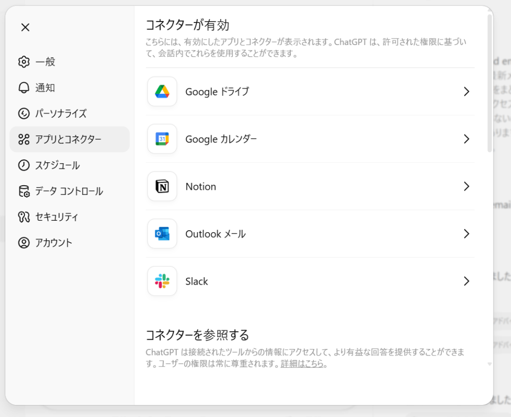This screenshot has height=417, width=511.
Task: Click the Google カレンダー icon
Action: point(162,139)
